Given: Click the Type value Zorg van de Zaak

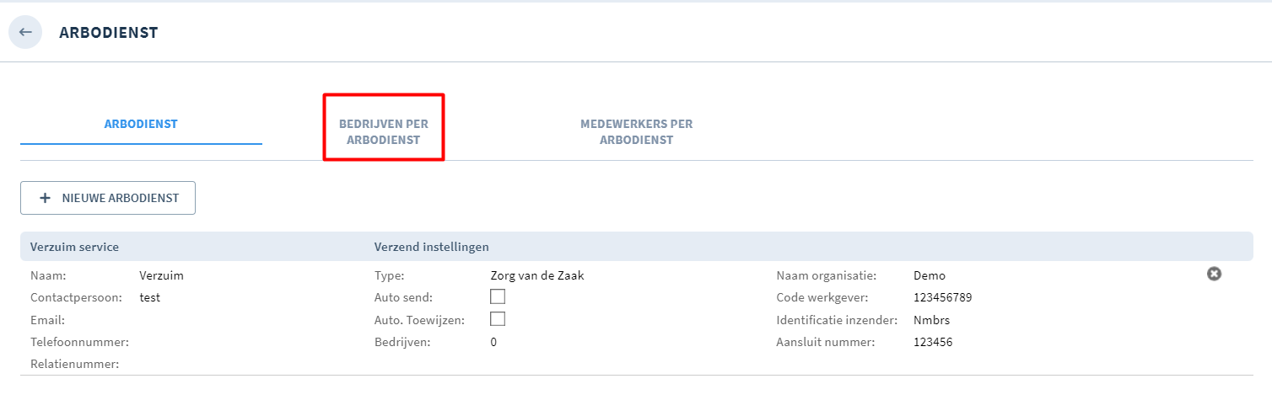Looking at the screenshot, I should click(x=537, y=275).
